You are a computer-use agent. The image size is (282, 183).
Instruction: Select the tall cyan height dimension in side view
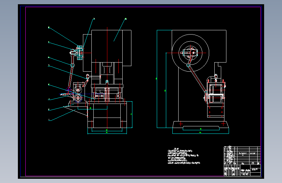[157, 79]
